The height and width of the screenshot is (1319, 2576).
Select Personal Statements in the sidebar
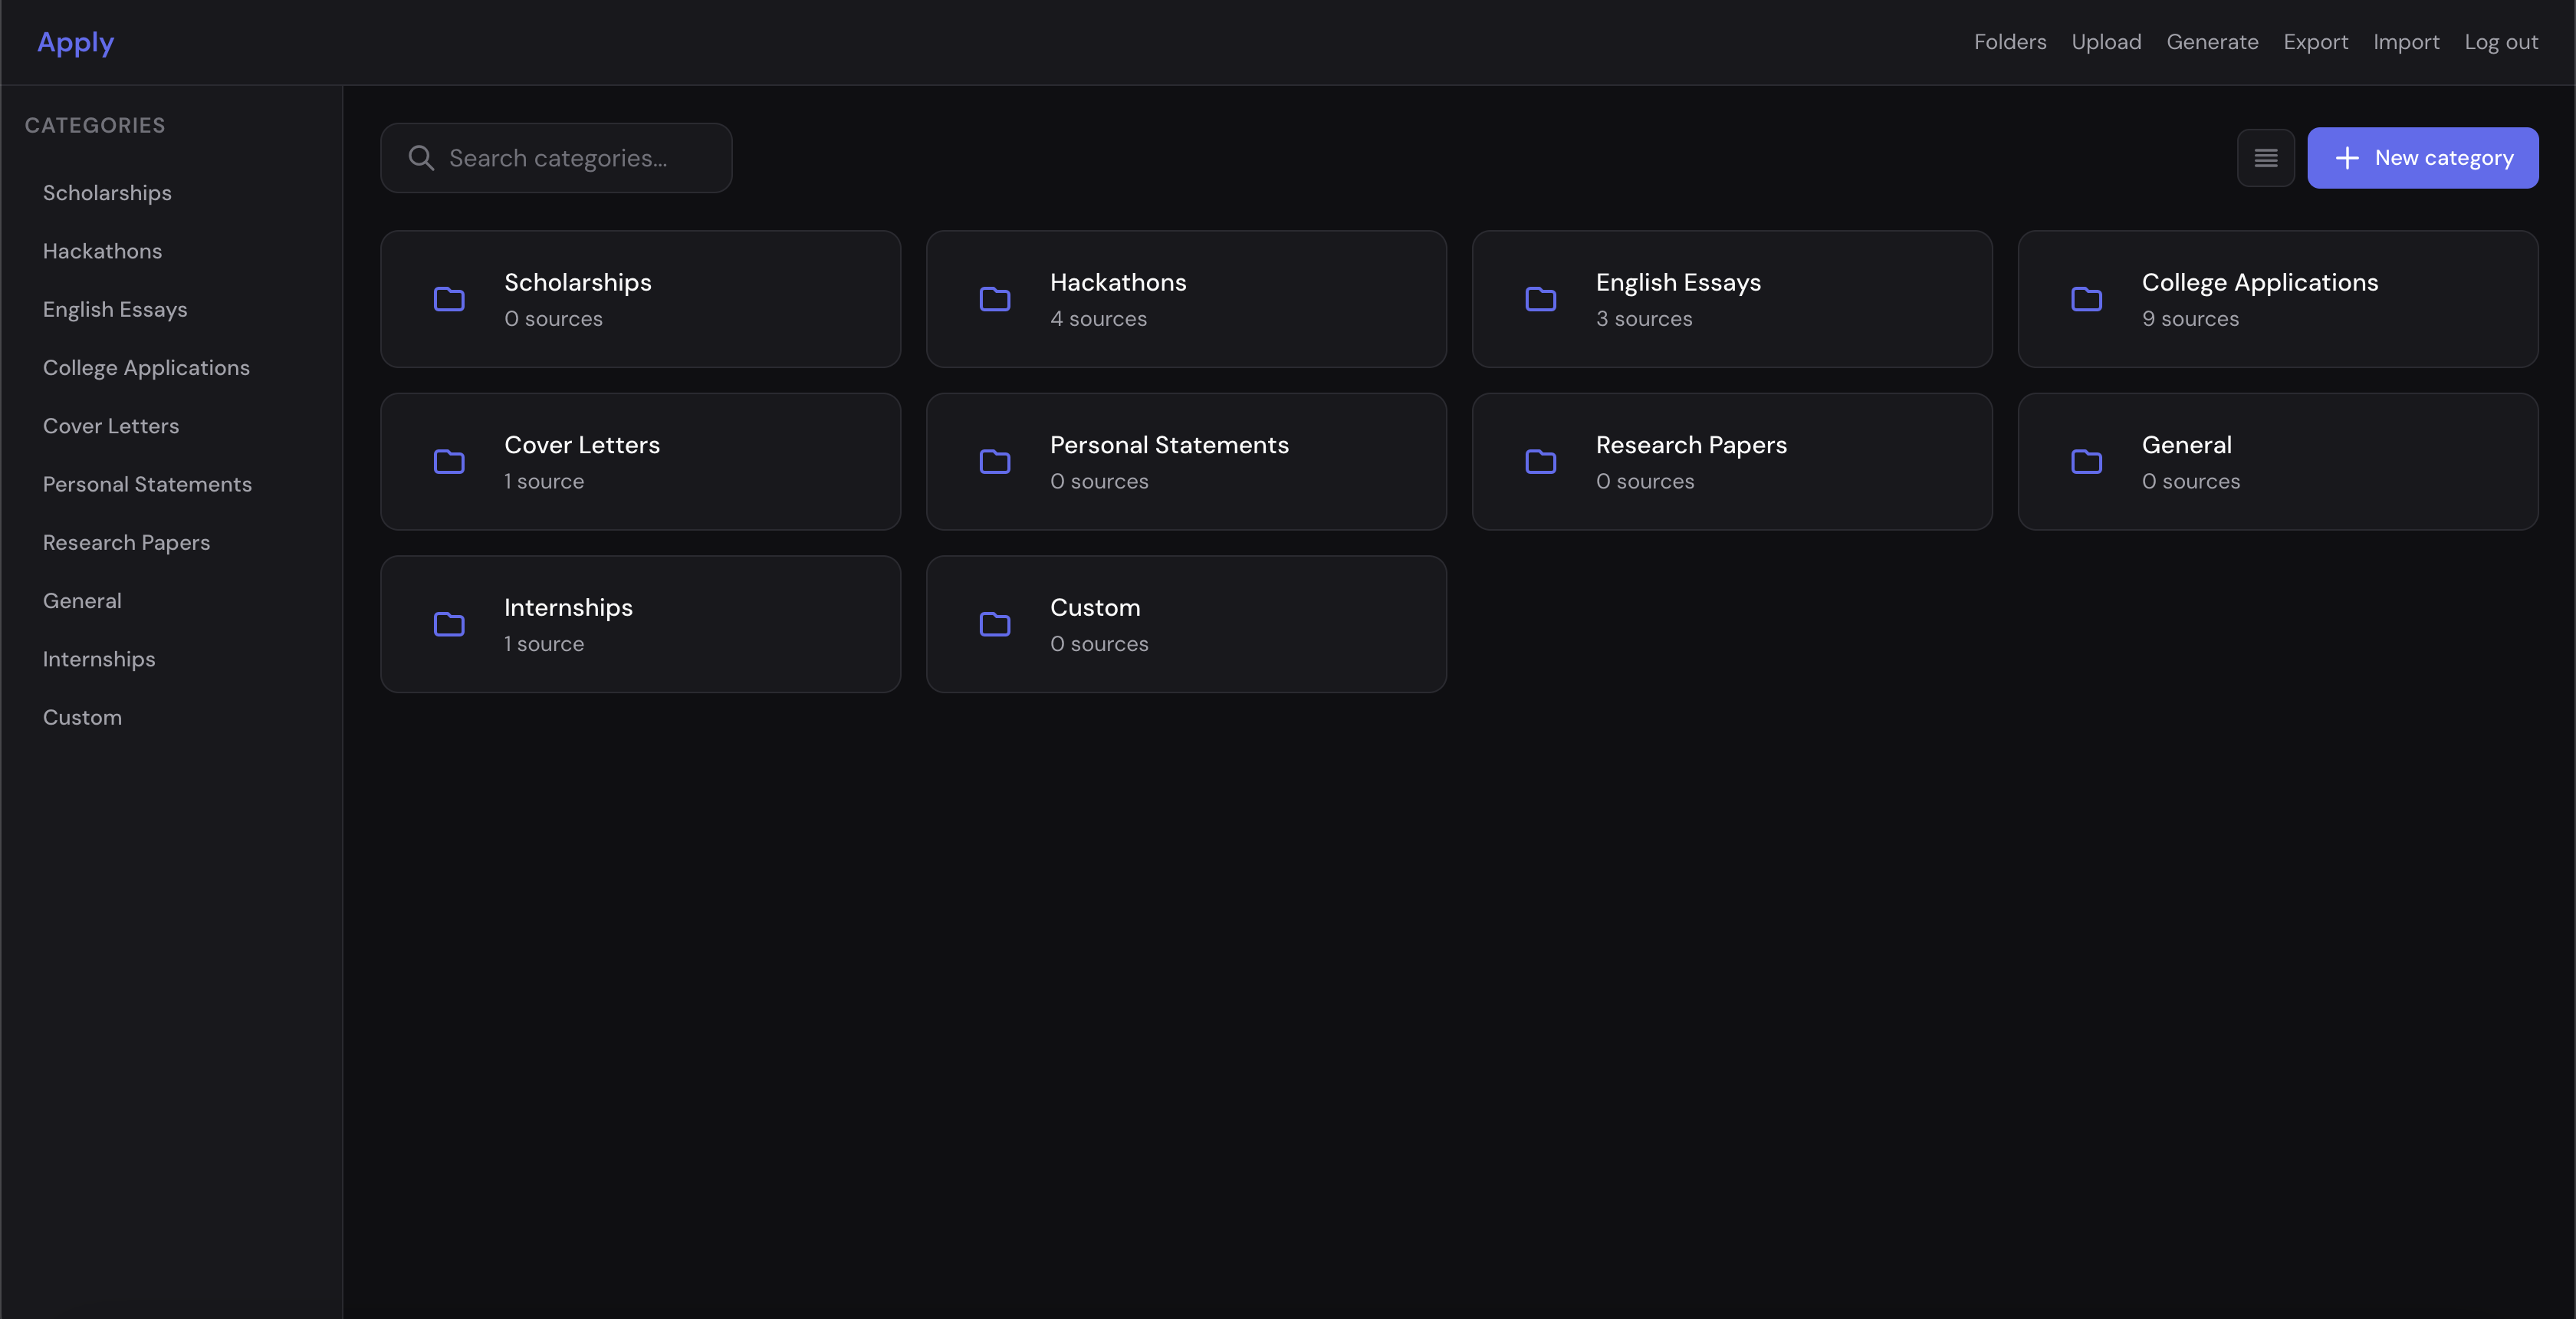[x=147, y=484]
